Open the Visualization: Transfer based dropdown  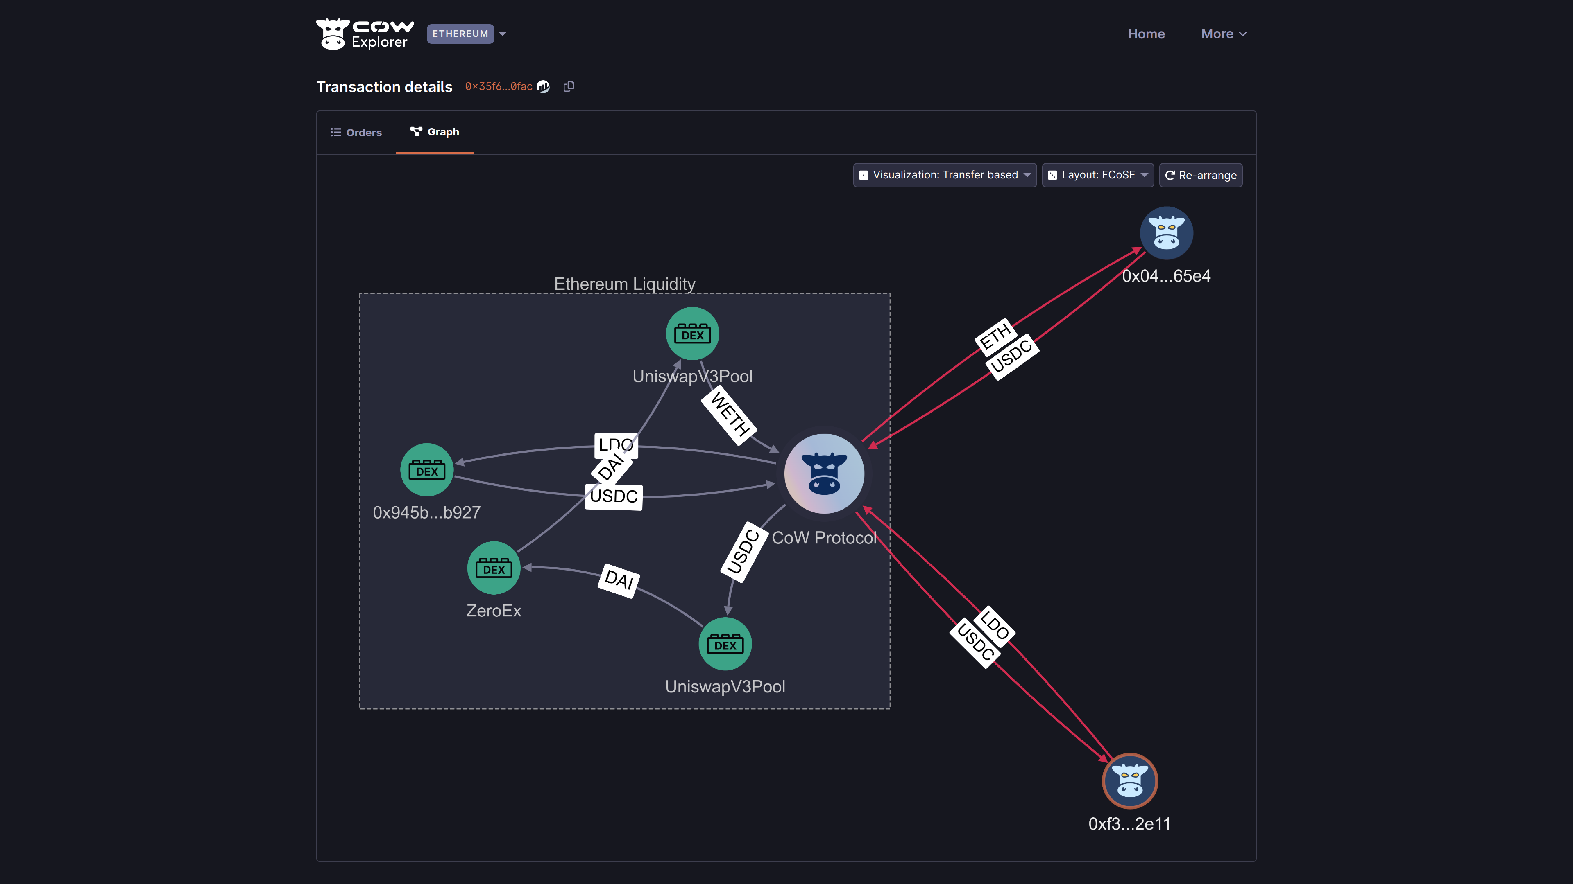point(944,175)
